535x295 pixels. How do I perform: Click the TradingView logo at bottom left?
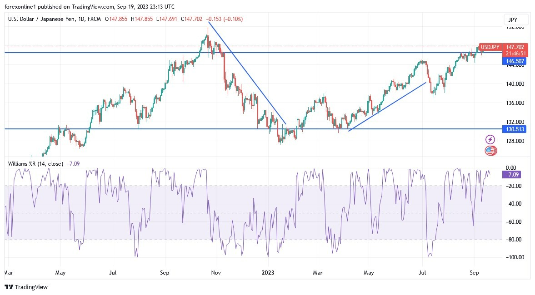coord(26,287)
